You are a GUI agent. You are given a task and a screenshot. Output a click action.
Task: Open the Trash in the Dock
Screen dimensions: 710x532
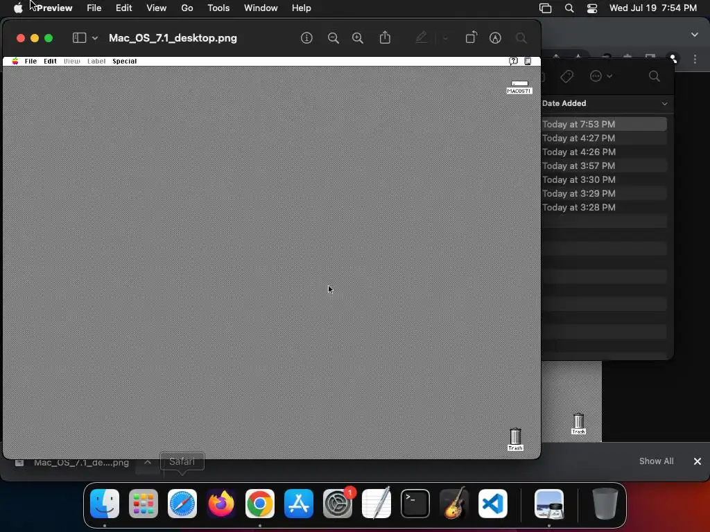point(605,504)
